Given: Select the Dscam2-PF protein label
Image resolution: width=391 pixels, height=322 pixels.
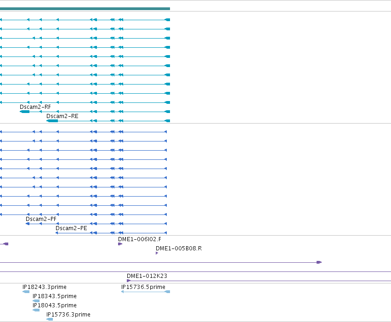Looking at the screenshot, I should point(41,219).
